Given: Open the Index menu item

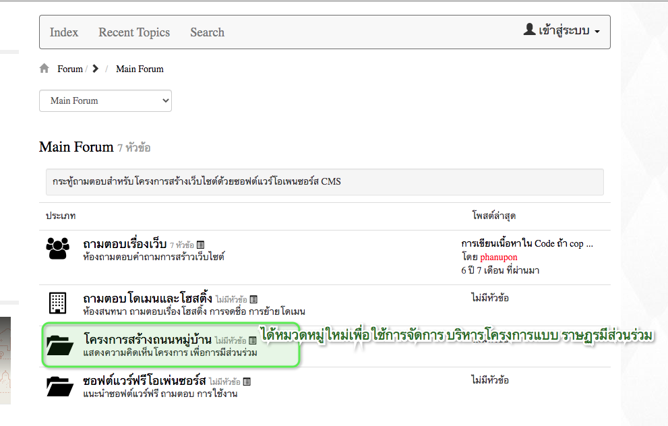Looking at the screenshot, I should (x=64, y=32).
